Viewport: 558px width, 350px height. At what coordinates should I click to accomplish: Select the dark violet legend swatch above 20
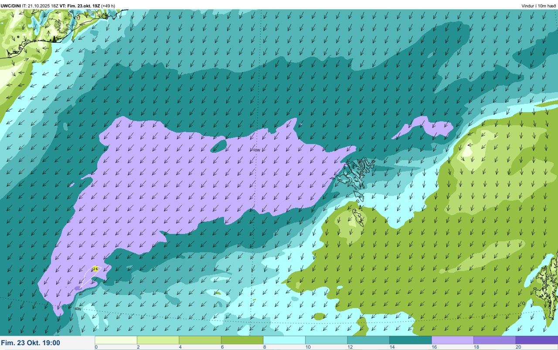coord(537,340)
